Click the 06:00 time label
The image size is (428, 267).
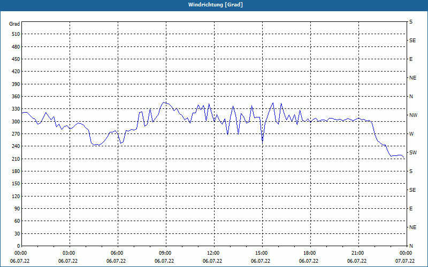tap(118, 253)
